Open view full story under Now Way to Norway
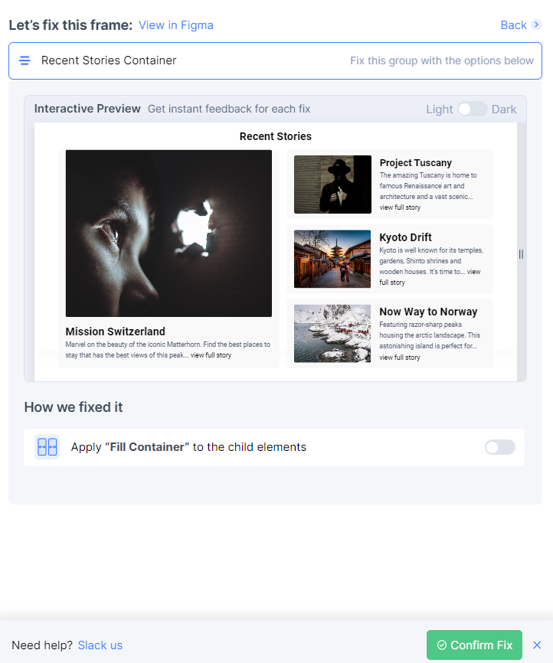The width and height of the screenshot is (553, 663). coord(400,358)
